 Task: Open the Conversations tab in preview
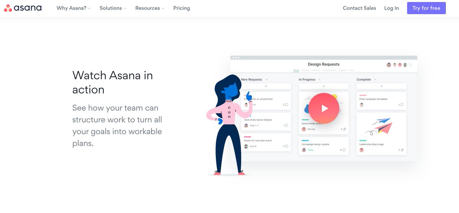(330, 70)
